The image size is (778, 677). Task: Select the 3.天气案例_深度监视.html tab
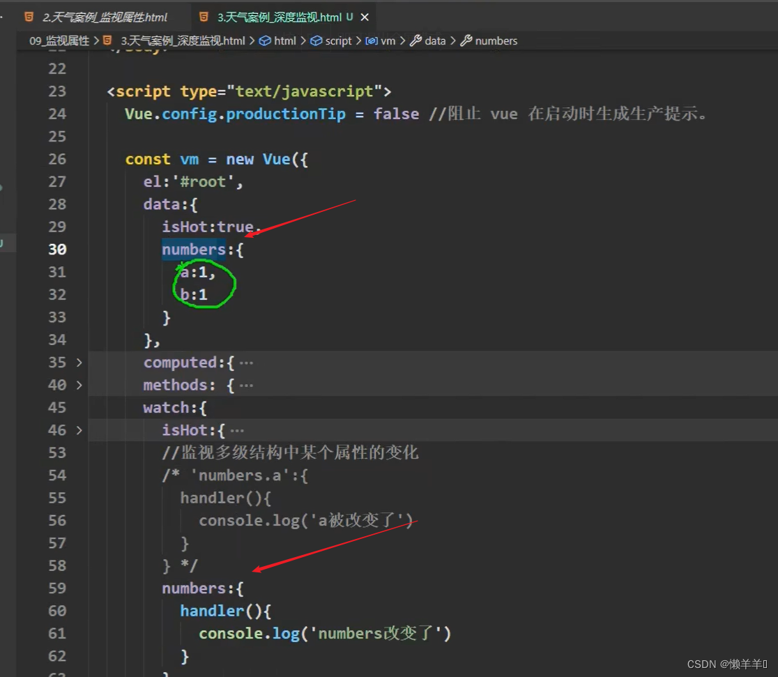coord(279,17)
